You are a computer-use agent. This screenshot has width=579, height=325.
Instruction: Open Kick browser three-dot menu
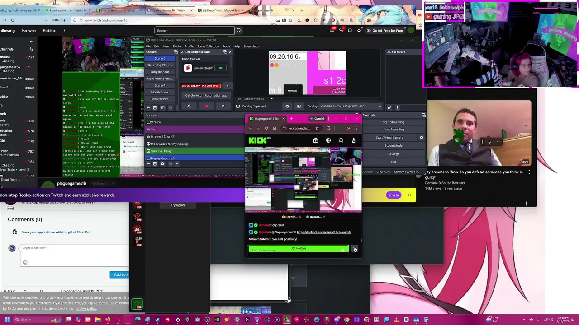click(356, 128)
